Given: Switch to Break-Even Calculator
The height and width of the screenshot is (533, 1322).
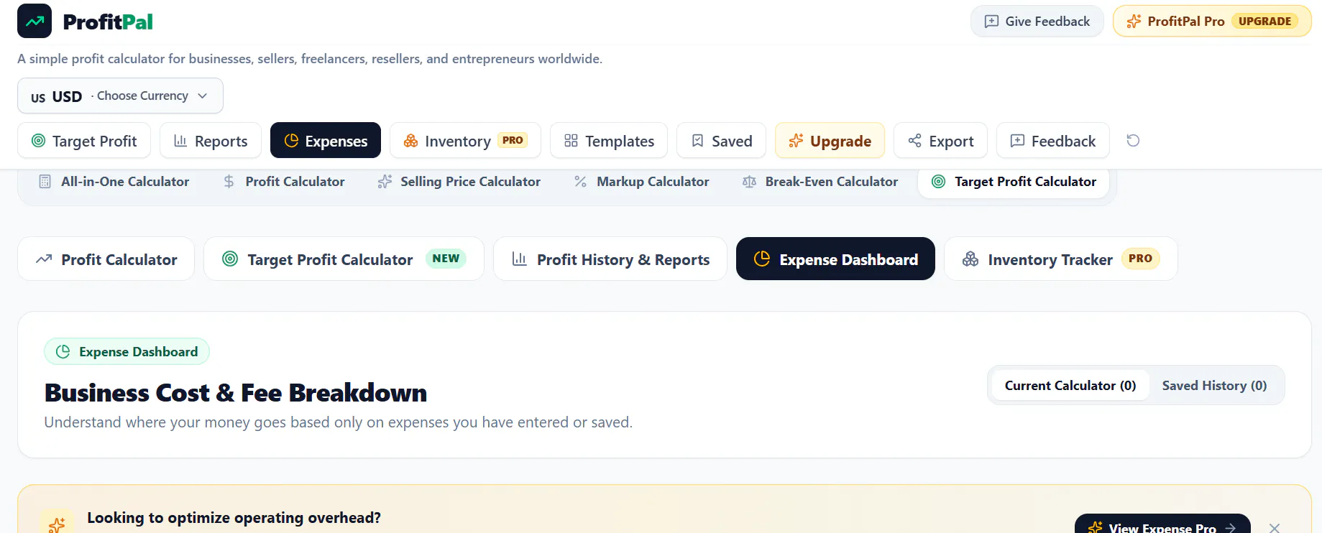Looking at the screenshot, I should coord(820,182).
